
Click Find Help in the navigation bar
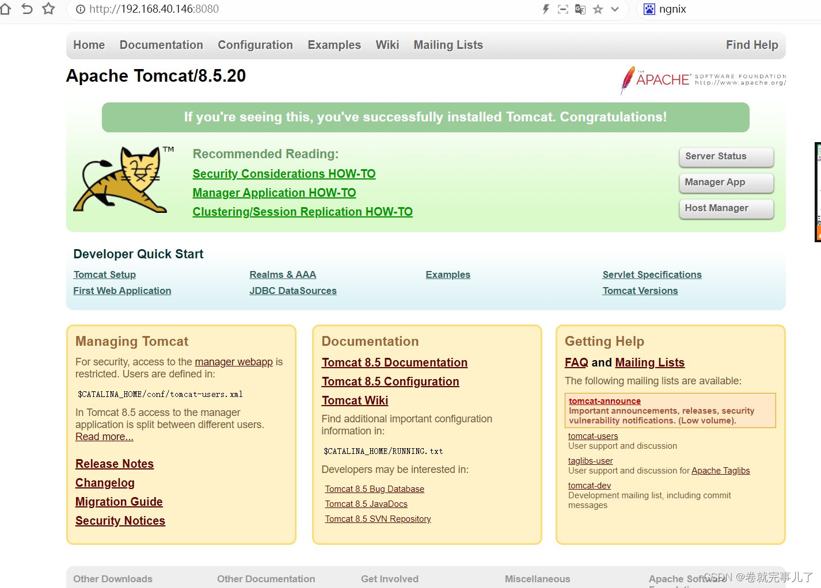pos(752,45)
